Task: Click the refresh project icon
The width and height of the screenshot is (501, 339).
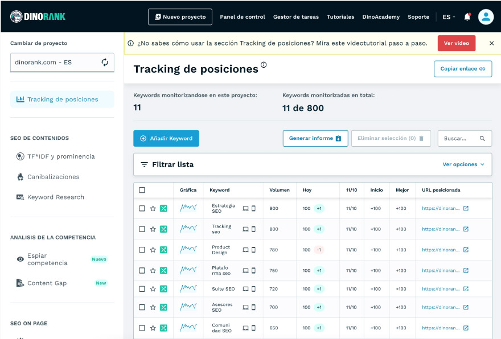Action: click(x=105, y=62)
